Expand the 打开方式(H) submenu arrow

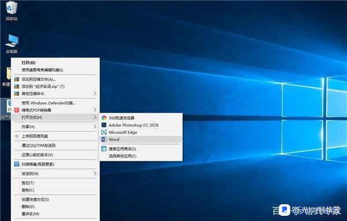95,117
